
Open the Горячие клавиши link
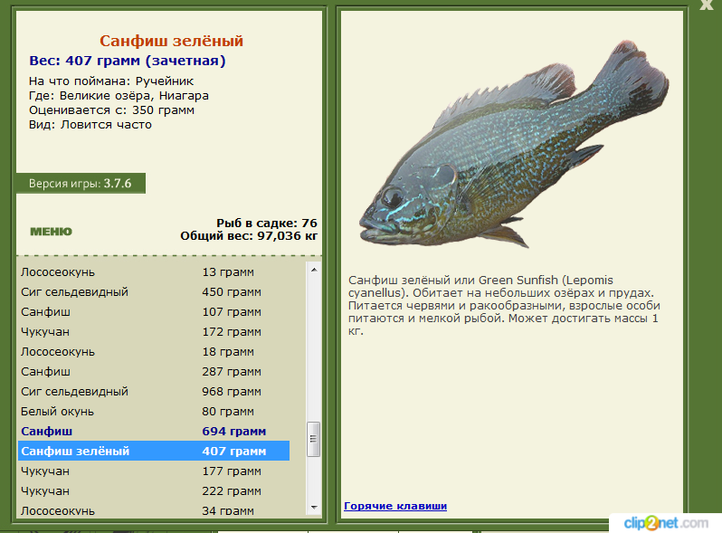395,506
